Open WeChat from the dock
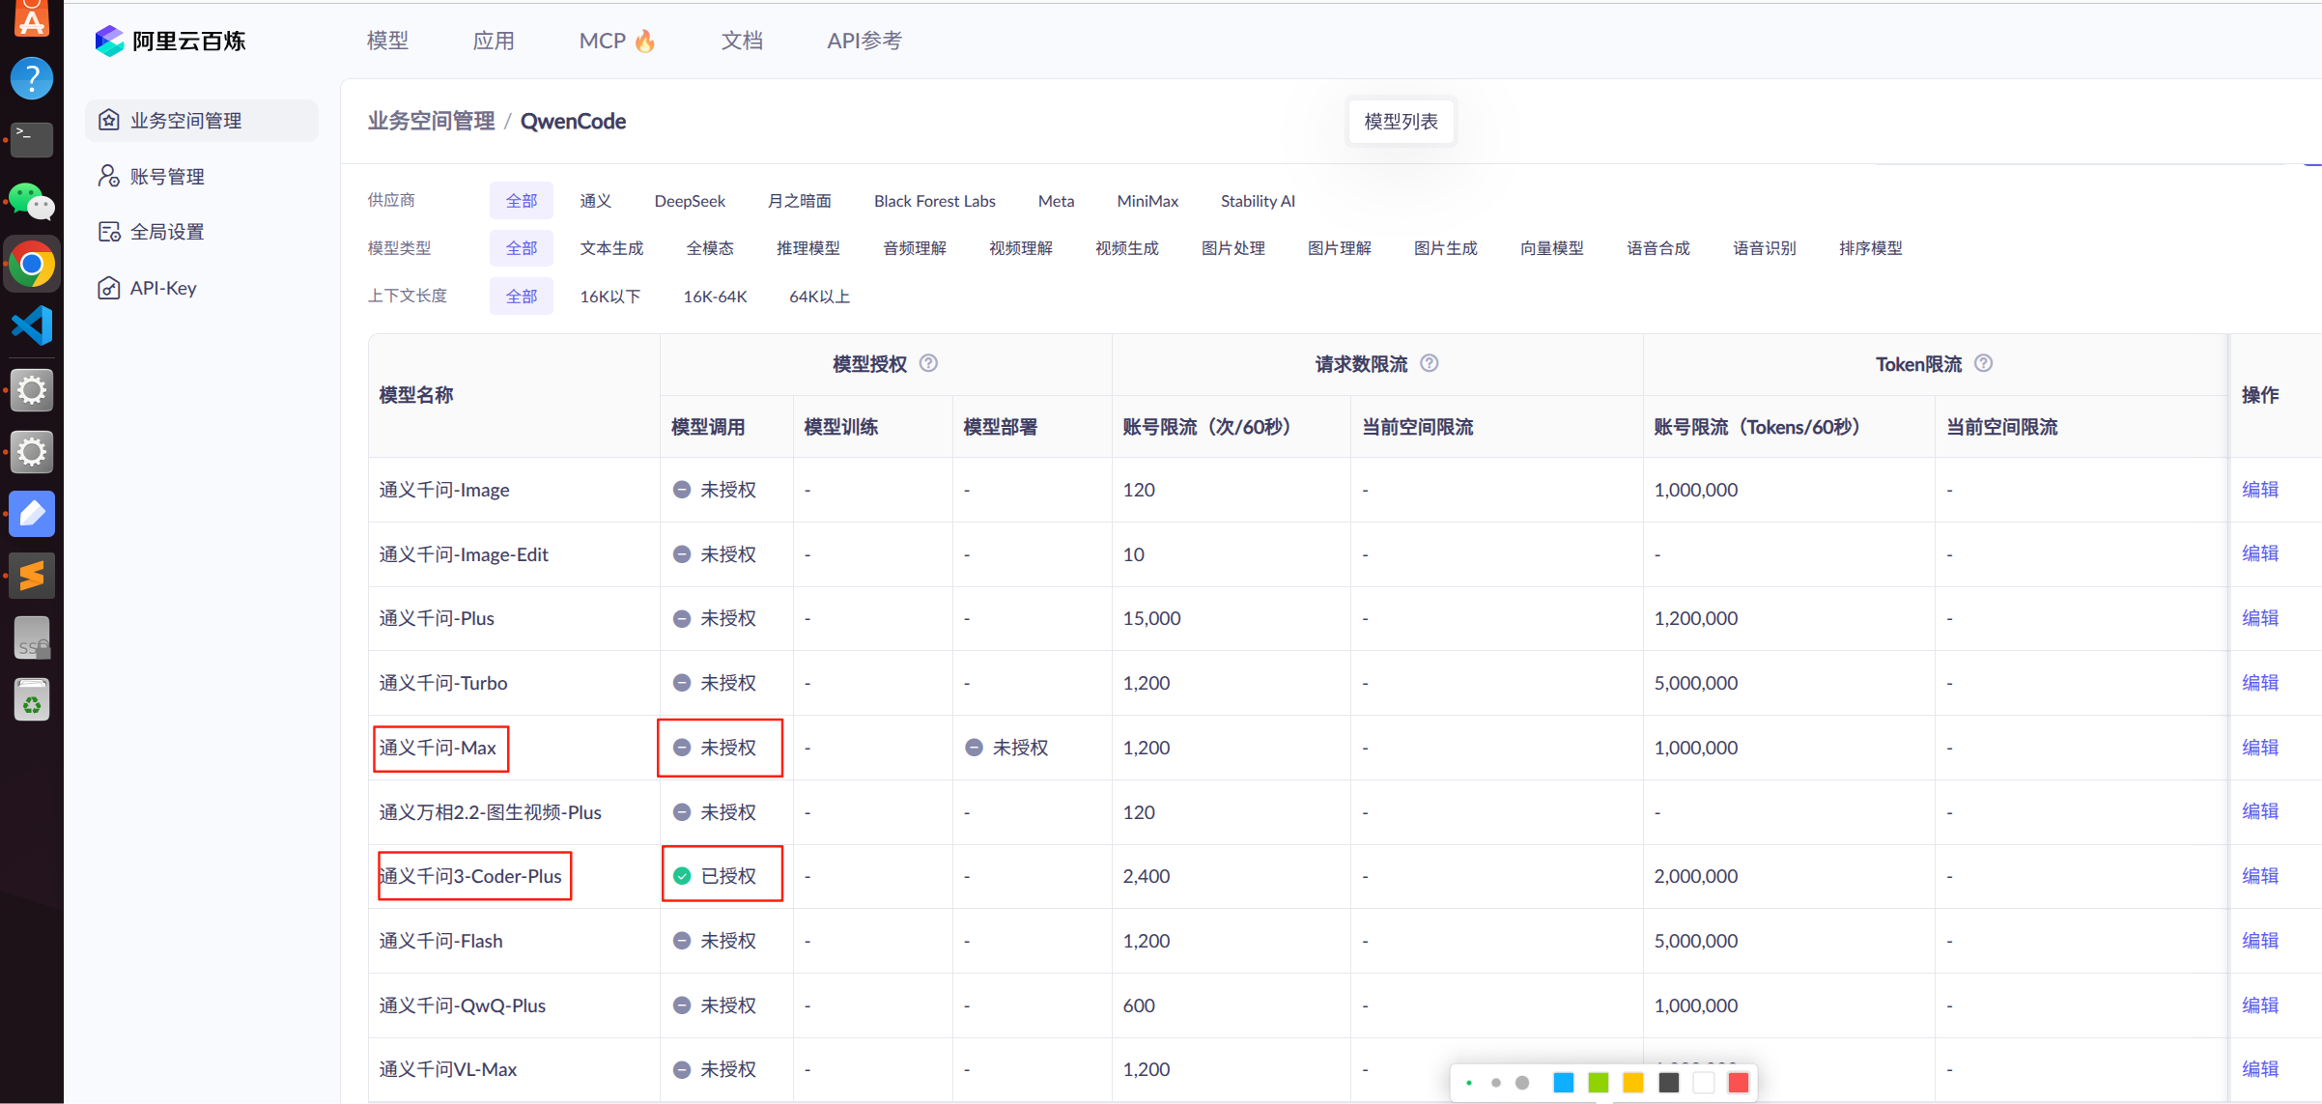Image resolution: width=2322 pixels, height=1104 pixels. click(x=32, y=202)
